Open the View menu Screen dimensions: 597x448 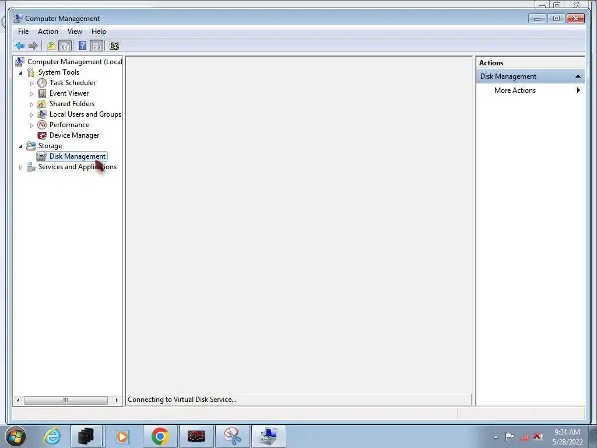[75, 32]
